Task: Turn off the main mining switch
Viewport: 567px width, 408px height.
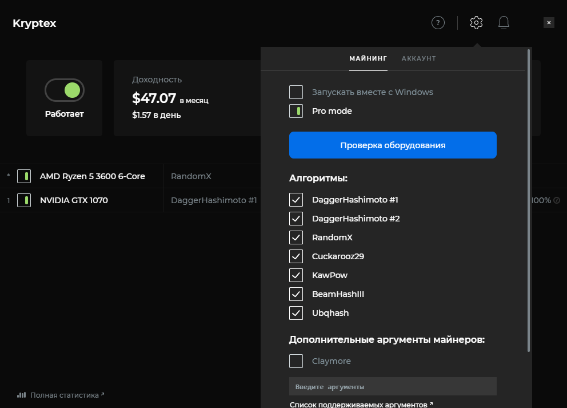Action: coord(65,90)
